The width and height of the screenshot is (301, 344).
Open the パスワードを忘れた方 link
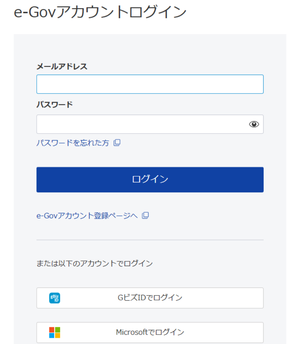coord(73,143)
